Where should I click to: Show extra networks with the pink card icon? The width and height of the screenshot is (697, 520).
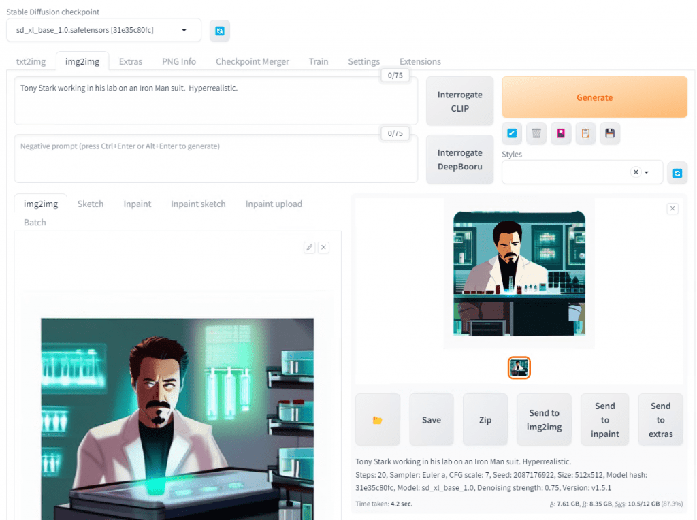click(561, 133)
